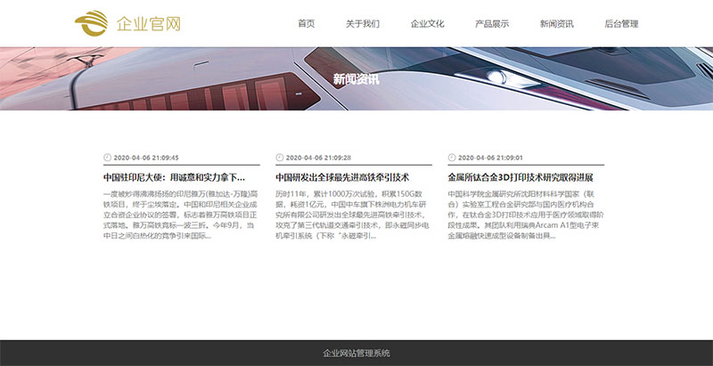Click the 2020-04-06 21:09:45 date stamp
Viewport: 713px width, 366px height.
146,157
